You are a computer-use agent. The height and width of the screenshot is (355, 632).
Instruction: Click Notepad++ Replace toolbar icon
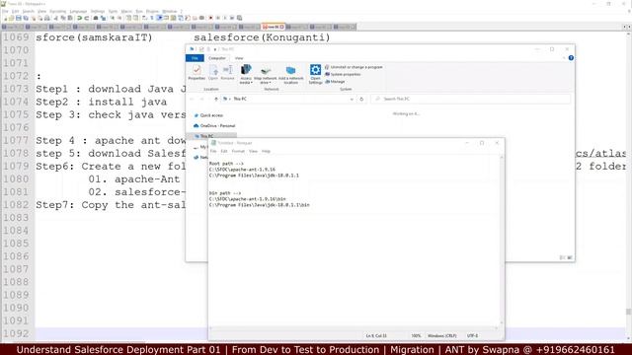104,18
